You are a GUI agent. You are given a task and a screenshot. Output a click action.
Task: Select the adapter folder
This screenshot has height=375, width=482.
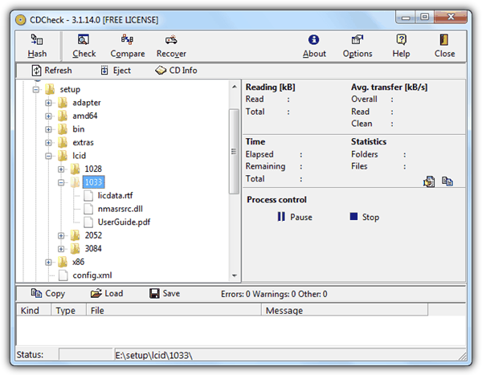87,103
